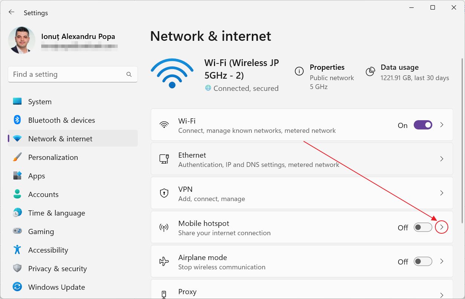Select the System sidebar icon
This screenshot has height=299, width=465.
17,101
